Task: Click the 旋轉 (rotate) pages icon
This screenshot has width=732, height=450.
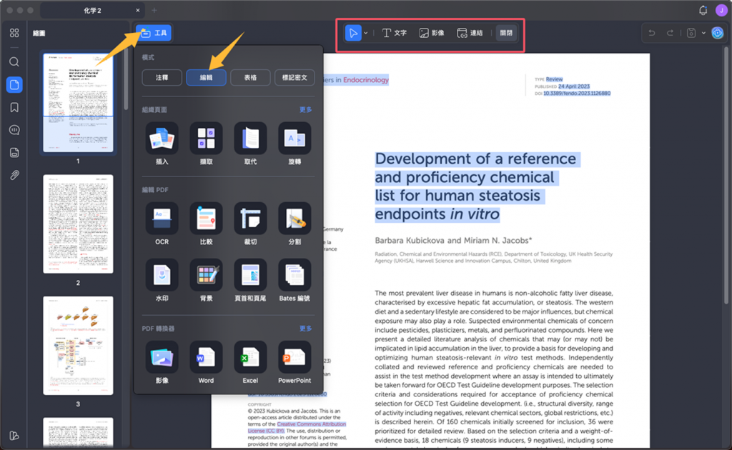Action: pyautogui.click(x=295, y=138)
